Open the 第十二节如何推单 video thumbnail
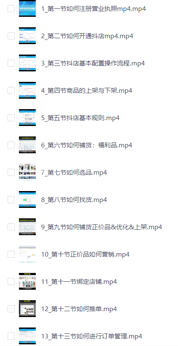Image resolution: width=178 pixels, height=346 pixels. click(27, 309)
